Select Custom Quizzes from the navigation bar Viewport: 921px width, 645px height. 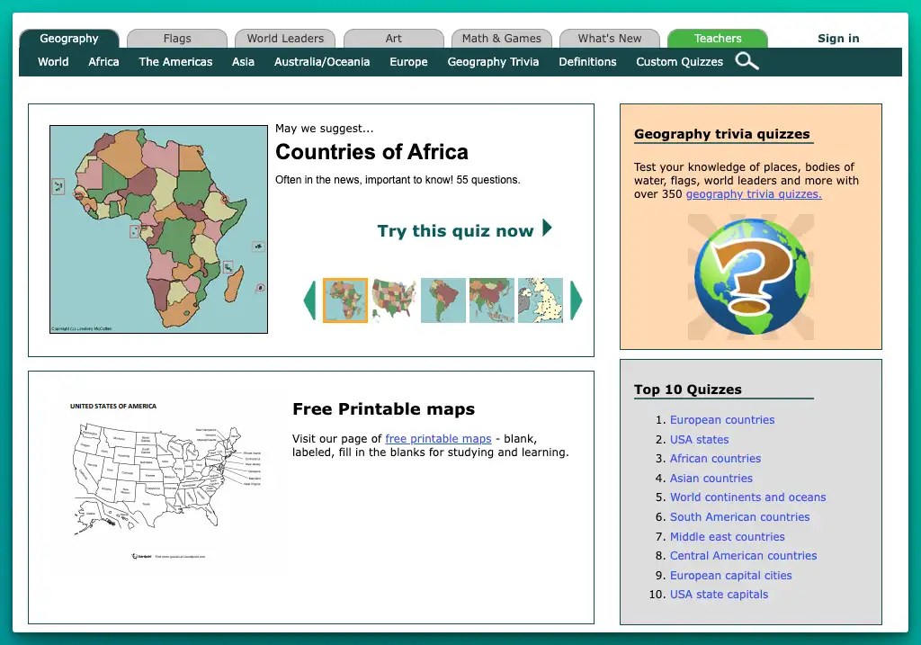click(x=679, y=62)
